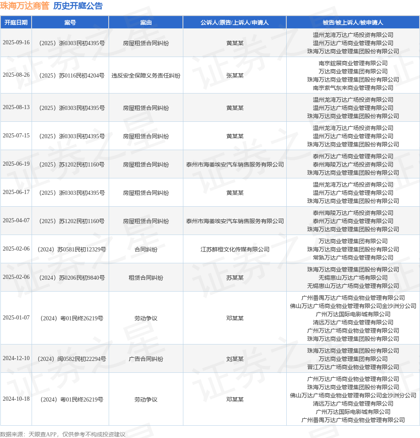Click case number (2024)苏0581民初12329号
Screen dimensions: 420x438
point(72,249)
